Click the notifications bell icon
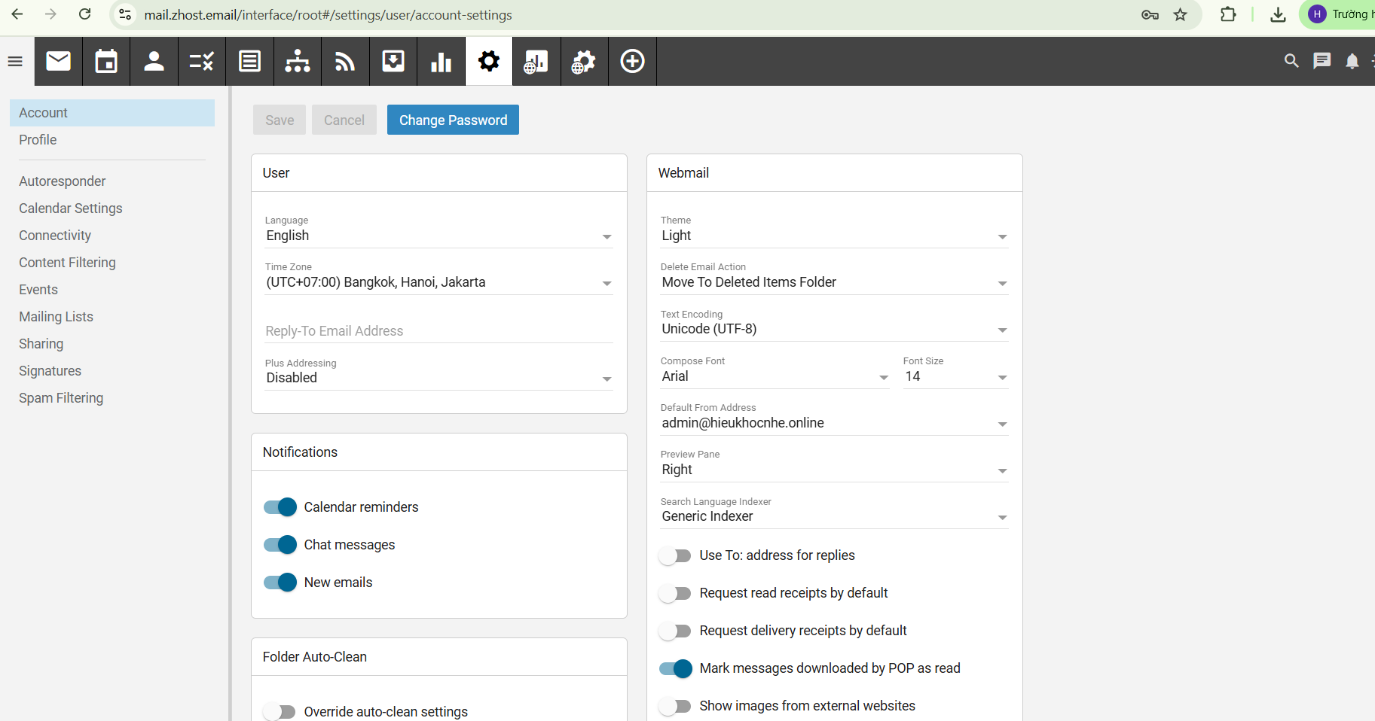 pos(1352,61)
